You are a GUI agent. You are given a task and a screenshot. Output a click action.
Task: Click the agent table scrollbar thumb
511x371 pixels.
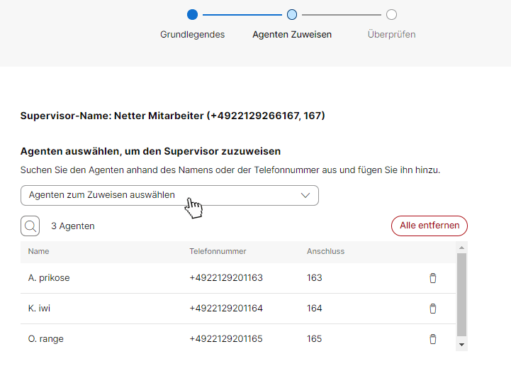point(461,294)
